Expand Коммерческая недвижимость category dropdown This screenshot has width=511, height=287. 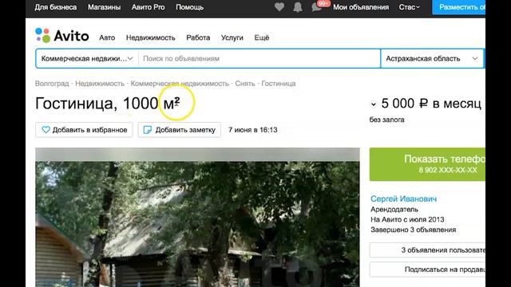(x=87, y=58)
